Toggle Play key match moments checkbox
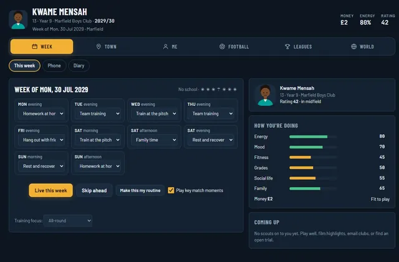The width and height of the screenshot is (399, 262). 171,190
